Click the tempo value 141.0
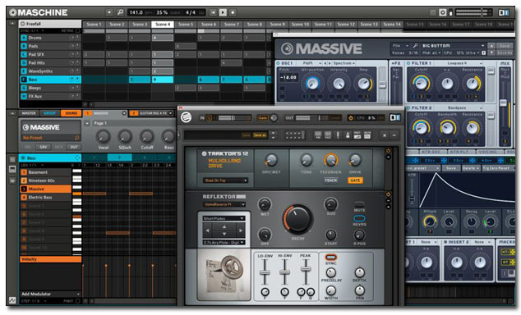Viewport: 521px width, 315px height. click(x=136, y=12)
